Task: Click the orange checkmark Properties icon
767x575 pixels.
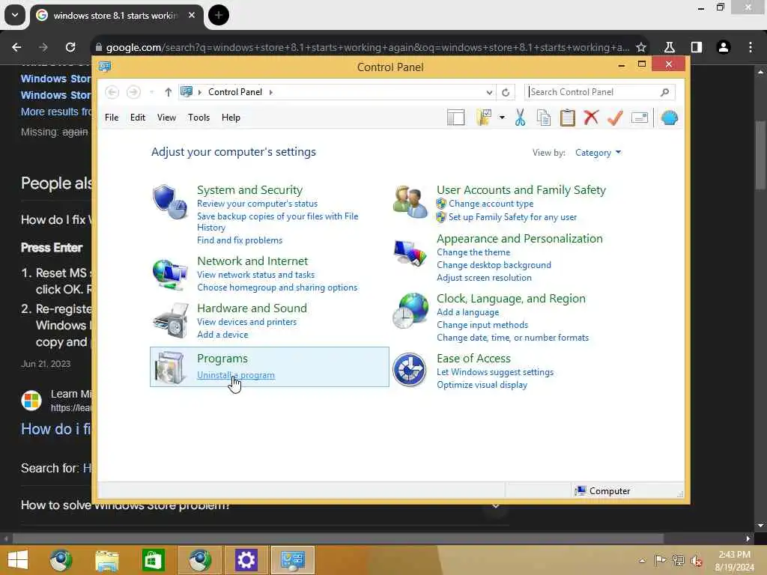Action: pyautogui.click(x=615, y=118)
